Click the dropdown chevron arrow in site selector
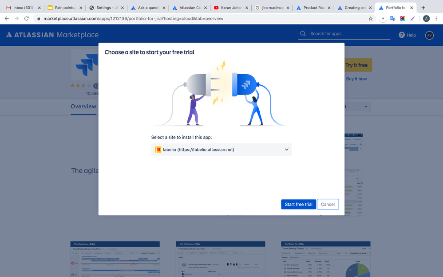The height and width of the screenshot is (277, 443). (x=286, y=150)
